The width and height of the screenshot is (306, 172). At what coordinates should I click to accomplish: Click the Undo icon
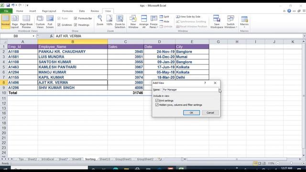pos(13,5)
